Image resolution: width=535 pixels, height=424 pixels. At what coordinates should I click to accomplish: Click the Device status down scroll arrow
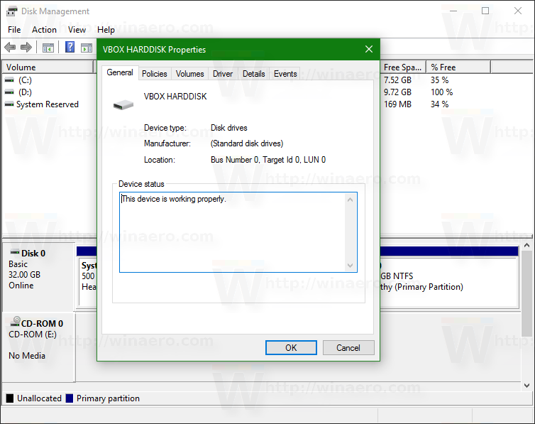(x=350, y=265)
